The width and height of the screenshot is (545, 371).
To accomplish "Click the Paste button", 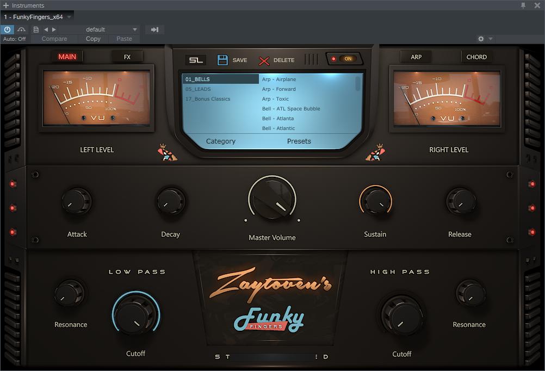I will 124,39.
